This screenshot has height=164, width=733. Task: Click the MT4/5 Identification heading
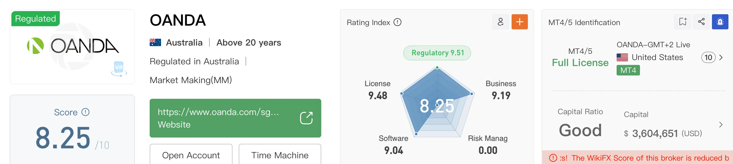click(584, 22)
